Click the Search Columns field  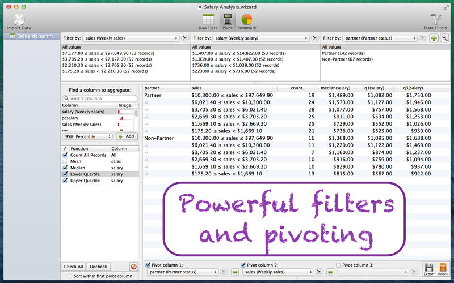tap(100, 98)
